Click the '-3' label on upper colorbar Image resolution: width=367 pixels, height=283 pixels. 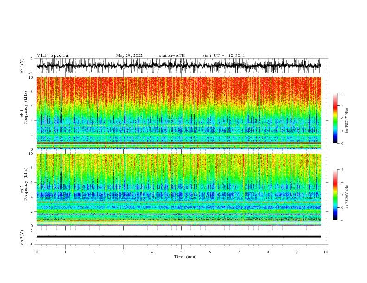pyautogui.click(x=342, y=93)
